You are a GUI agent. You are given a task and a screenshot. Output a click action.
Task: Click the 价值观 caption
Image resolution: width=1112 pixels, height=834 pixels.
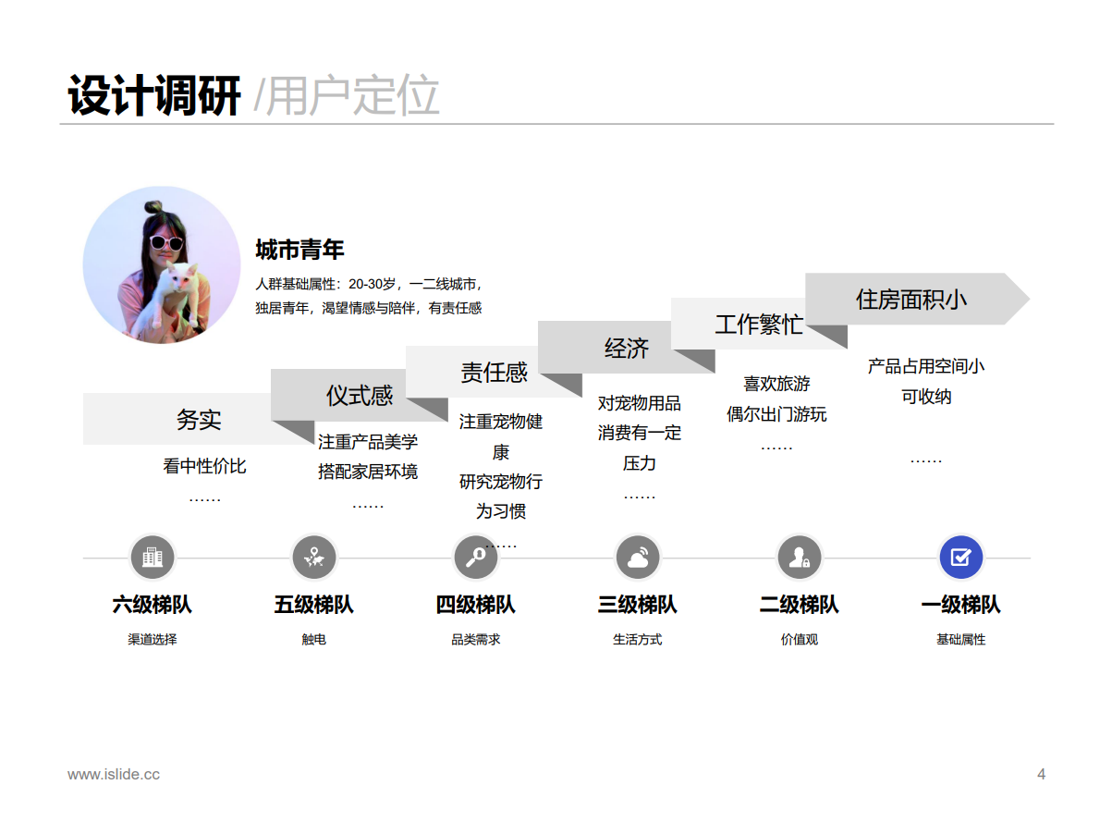pyautogui.click(x=800, y=639)
